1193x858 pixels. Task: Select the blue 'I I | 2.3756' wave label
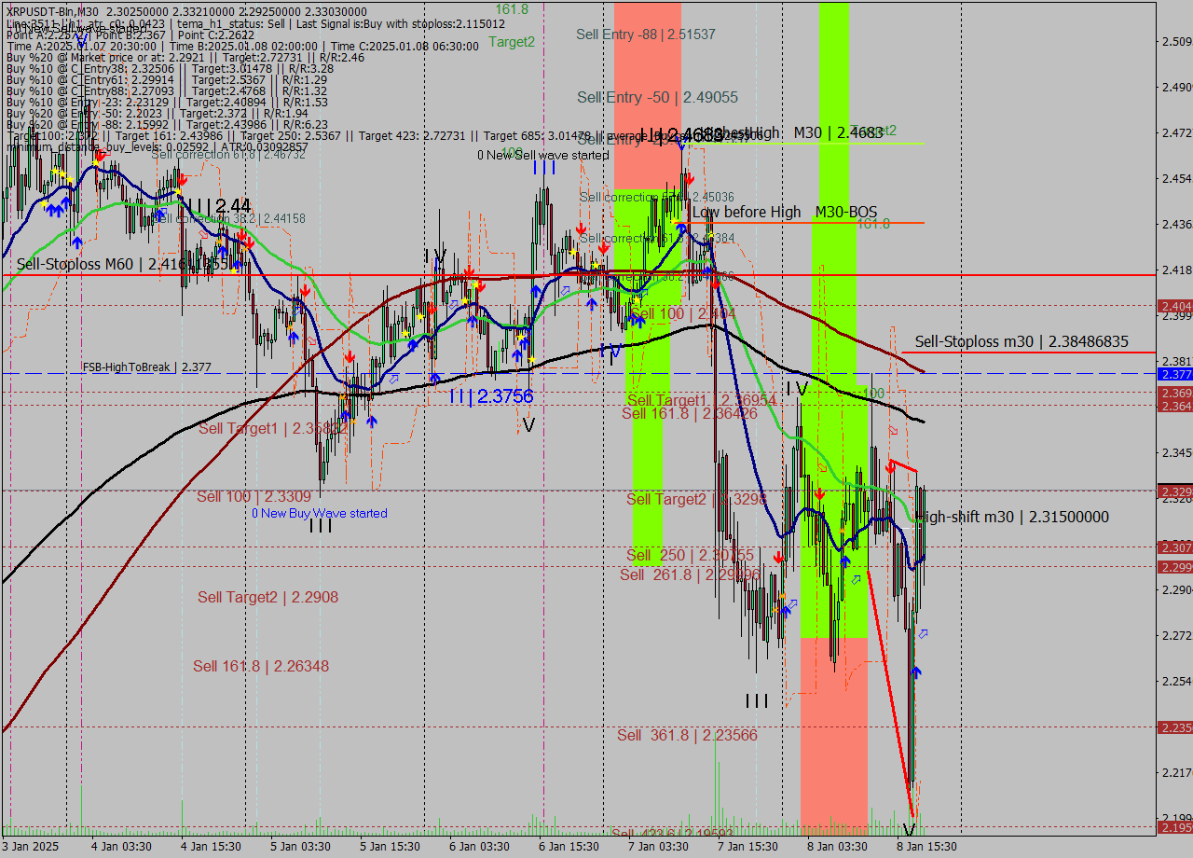[x=491, y=396]
